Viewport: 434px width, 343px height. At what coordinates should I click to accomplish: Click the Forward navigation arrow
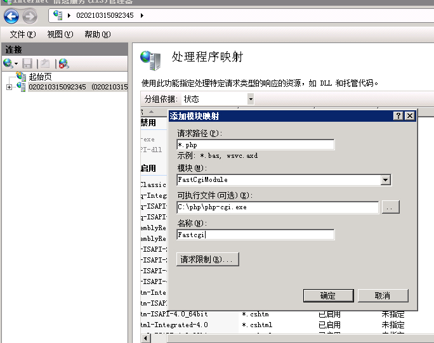[x=30, y=16]
